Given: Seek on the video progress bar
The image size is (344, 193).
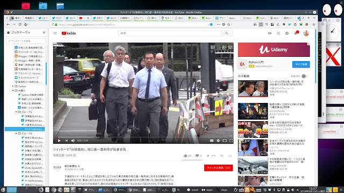Looking at the screenshot, I should [144, 137].
